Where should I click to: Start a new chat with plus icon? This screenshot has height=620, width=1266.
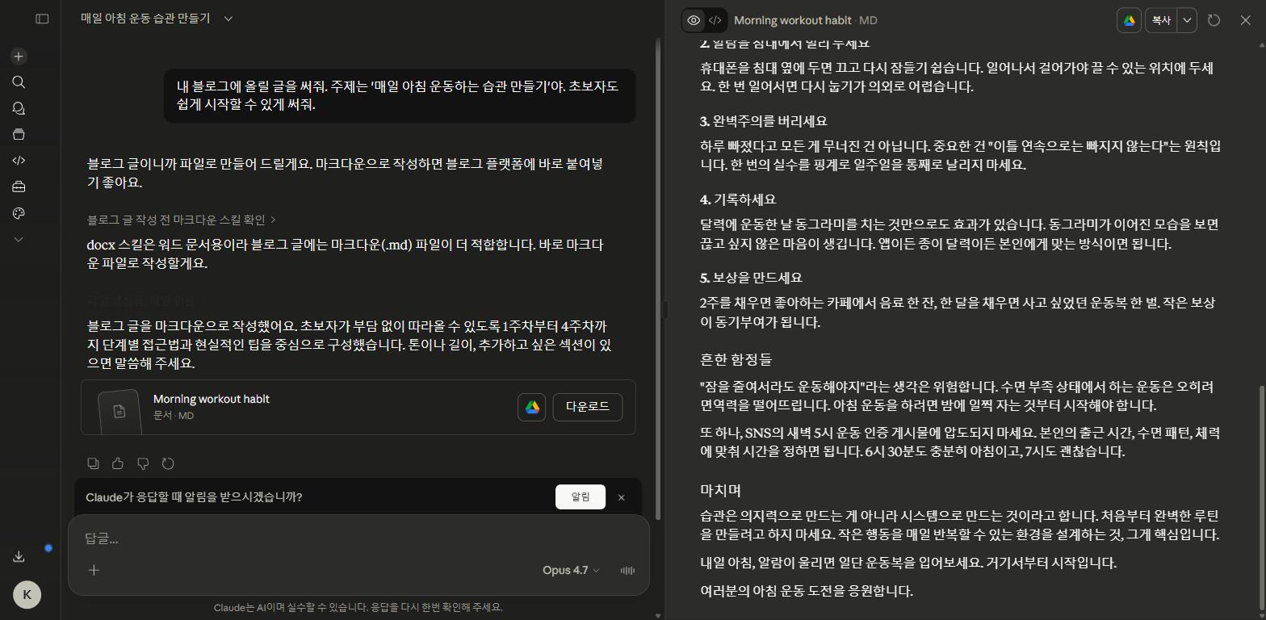(19, 57)
